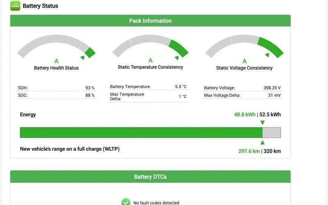Click the 48.8 kWh energy value
This screenshot has height=205, width=328.
click(x=245, y=115)
